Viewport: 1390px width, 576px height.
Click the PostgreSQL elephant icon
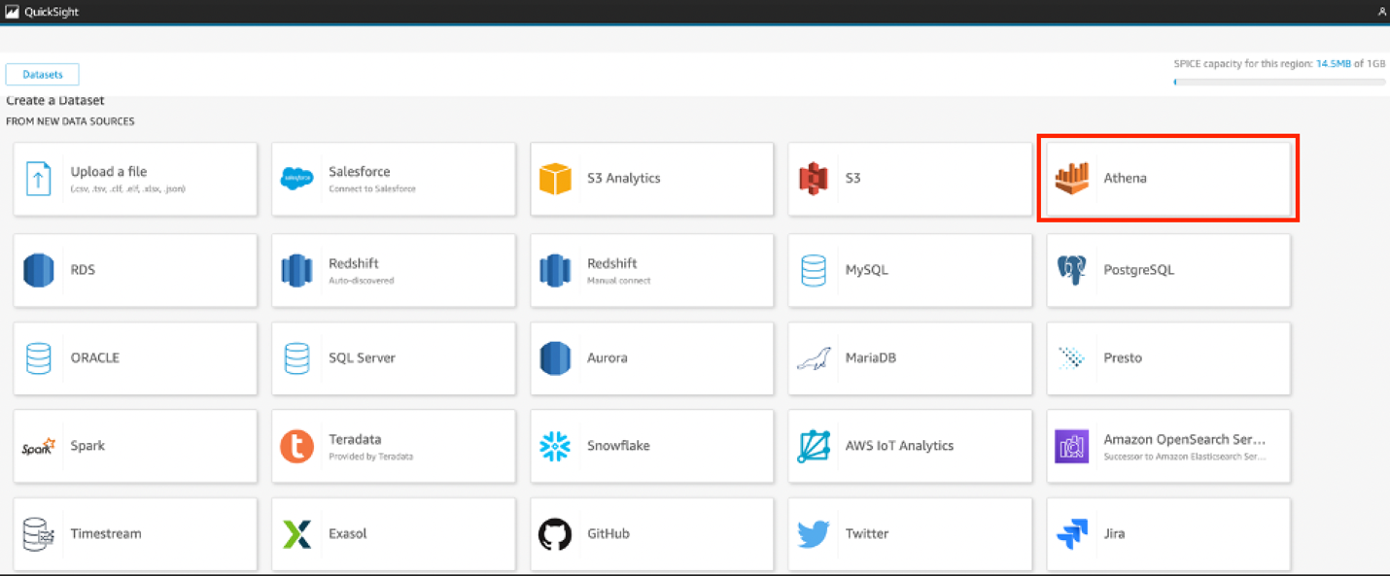pyautogui.click(x=1071, y=270)
